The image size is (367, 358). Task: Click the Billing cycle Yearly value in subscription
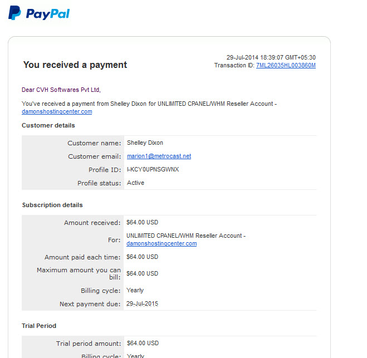pos(135,291)
